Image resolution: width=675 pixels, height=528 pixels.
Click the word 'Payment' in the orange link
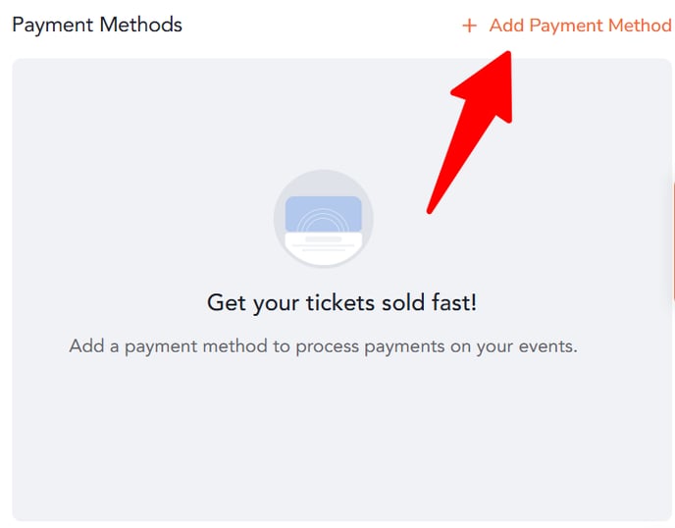coord(566,26)
